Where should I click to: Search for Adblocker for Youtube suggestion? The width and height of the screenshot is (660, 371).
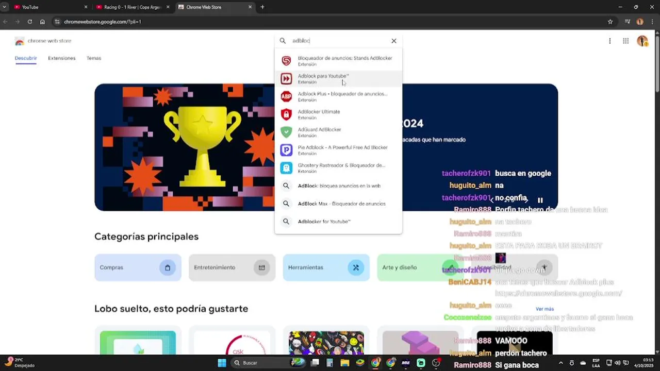tap(338, 222)
